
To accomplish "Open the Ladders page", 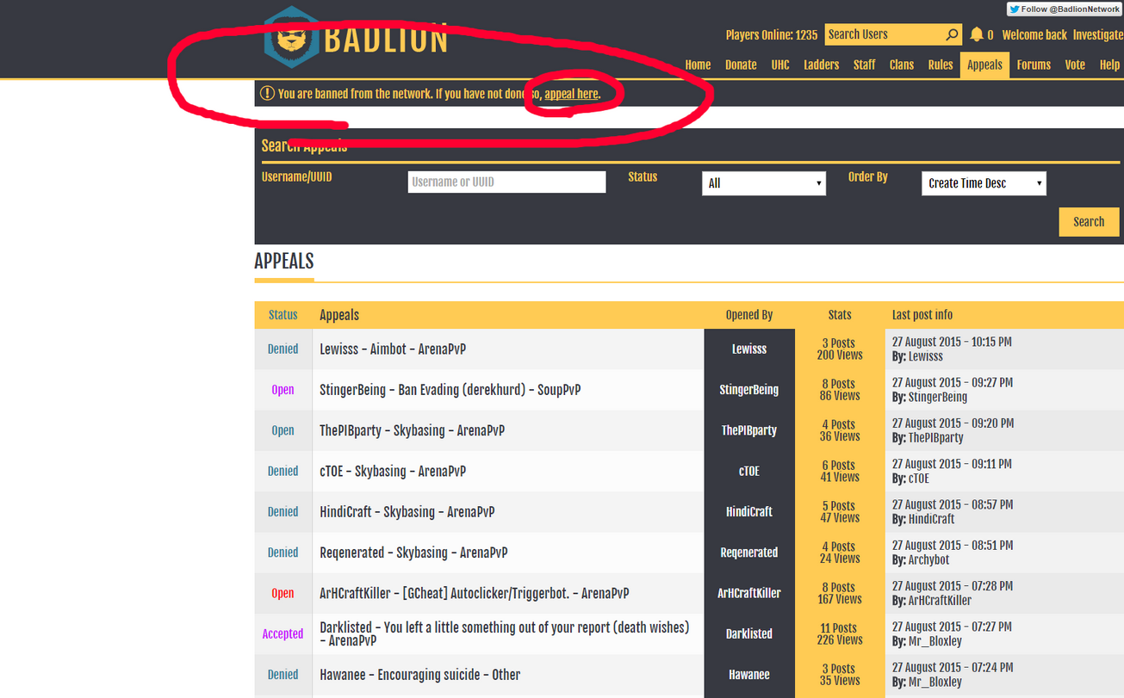I will [x=821, y=65].
